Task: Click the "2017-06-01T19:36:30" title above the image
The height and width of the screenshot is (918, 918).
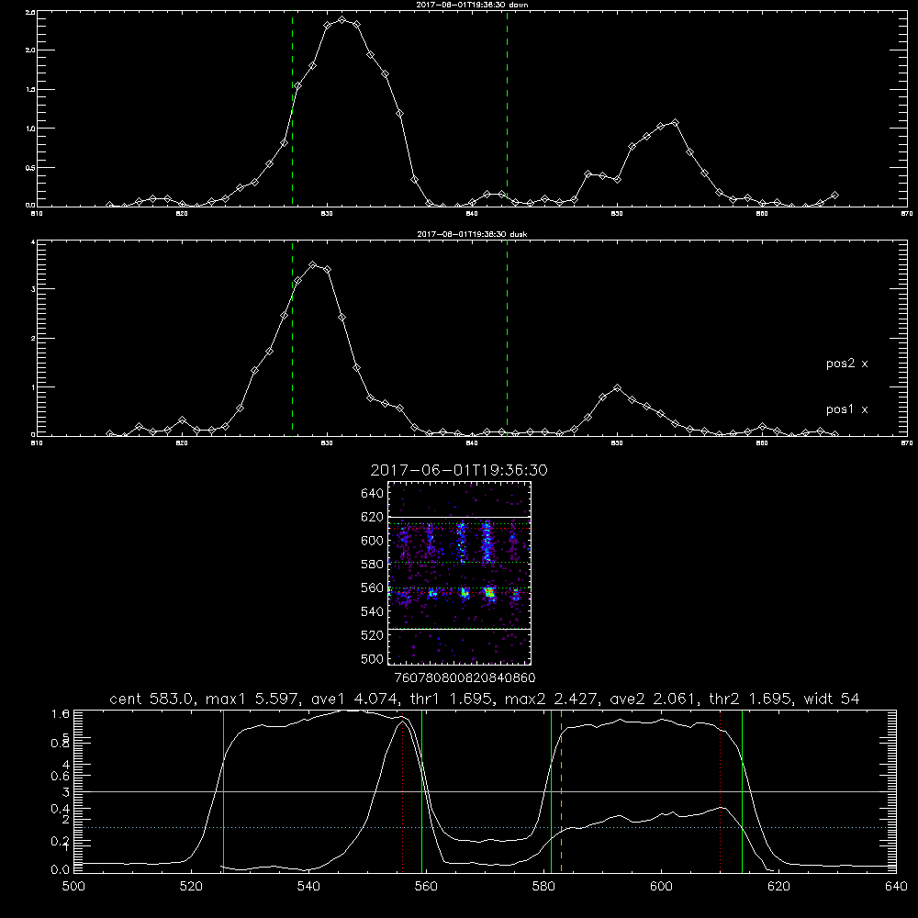Action: pos(459,470)
